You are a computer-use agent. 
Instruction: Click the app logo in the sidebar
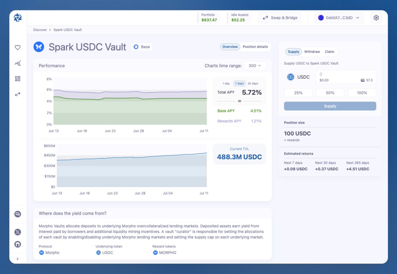tap(18, 18)
